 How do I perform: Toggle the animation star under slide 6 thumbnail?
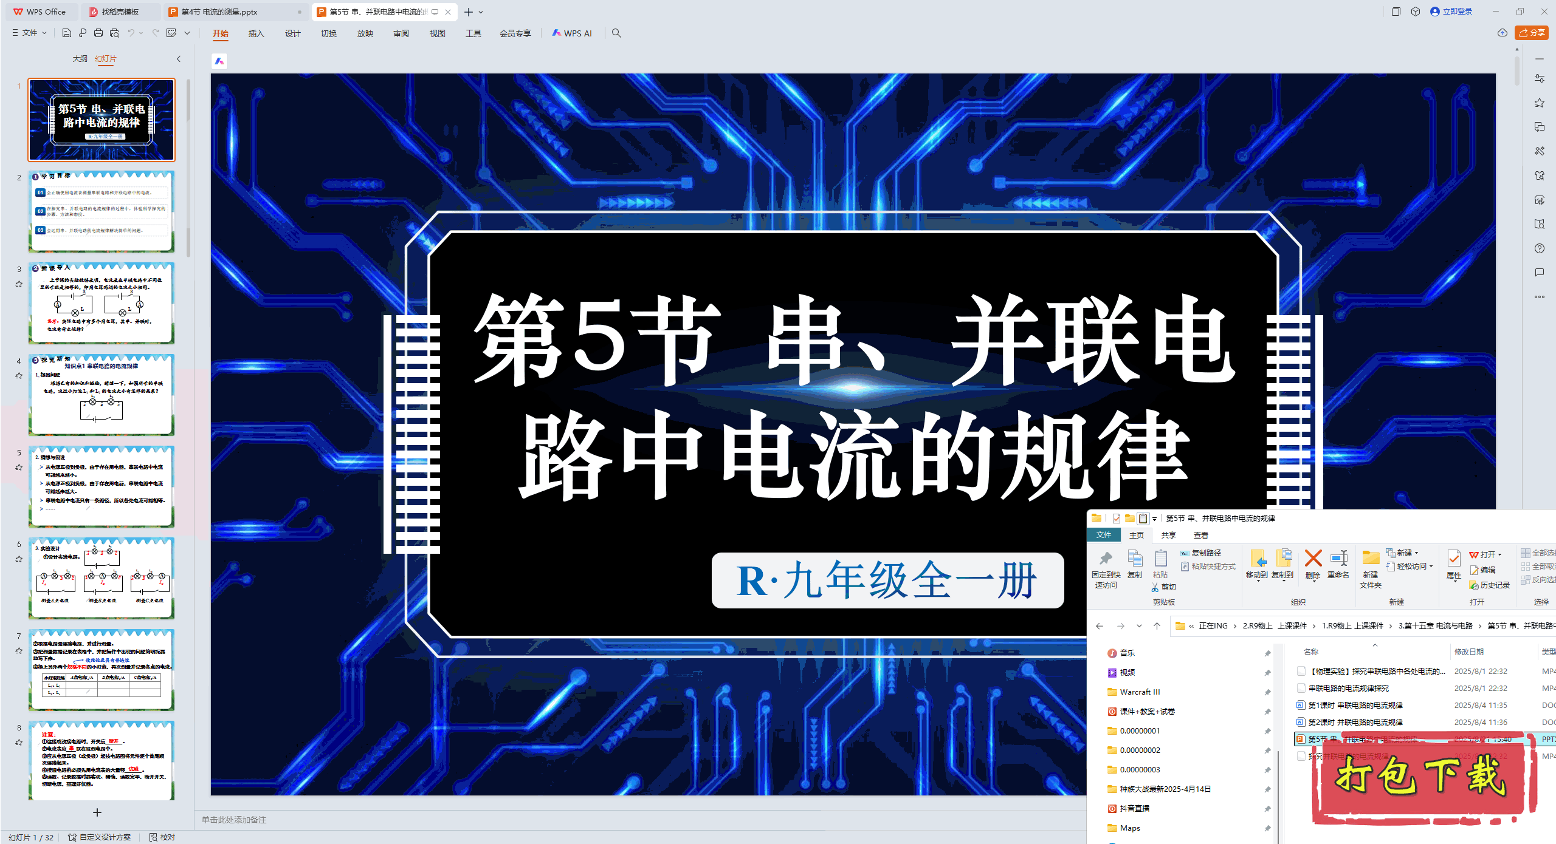19,559
